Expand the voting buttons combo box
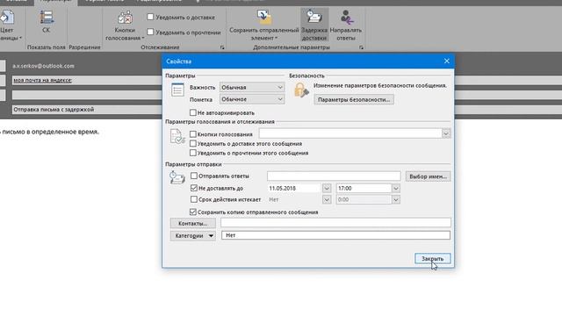Image resolution: width=562 pixels, height=316 pixels. (x=446, y=133)
